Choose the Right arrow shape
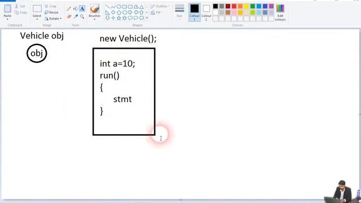Image resolution: width=361 pixels, height=203 pixels. pos(130,12)
